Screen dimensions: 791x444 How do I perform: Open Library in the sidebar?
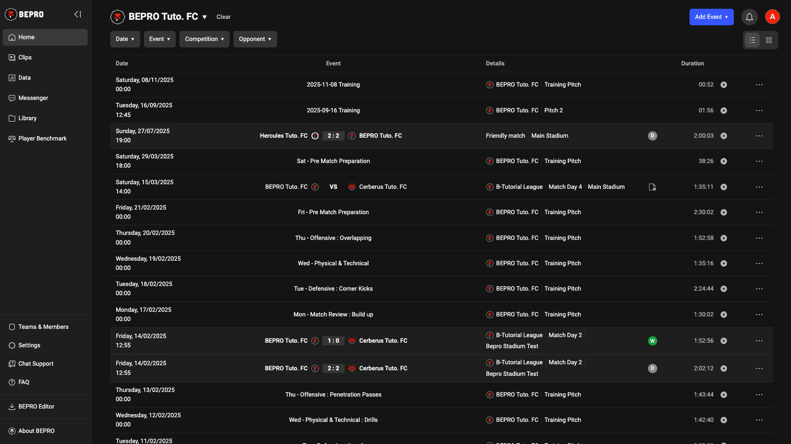(45, 118)
